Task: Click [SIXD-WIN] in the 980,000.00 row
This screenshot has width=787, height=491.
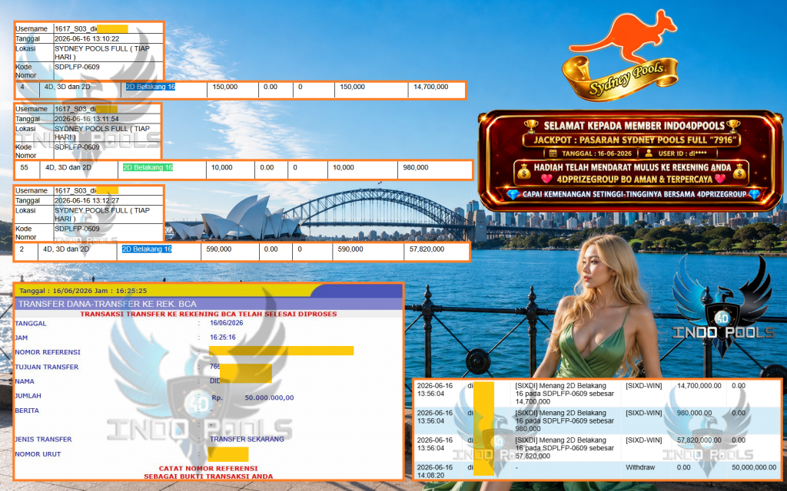Action: click(643, 413)
